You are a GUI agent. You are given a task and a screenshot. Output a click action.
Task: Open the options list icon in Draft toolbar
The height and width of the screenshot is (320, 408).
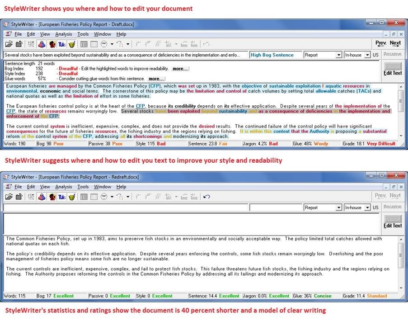31,44
